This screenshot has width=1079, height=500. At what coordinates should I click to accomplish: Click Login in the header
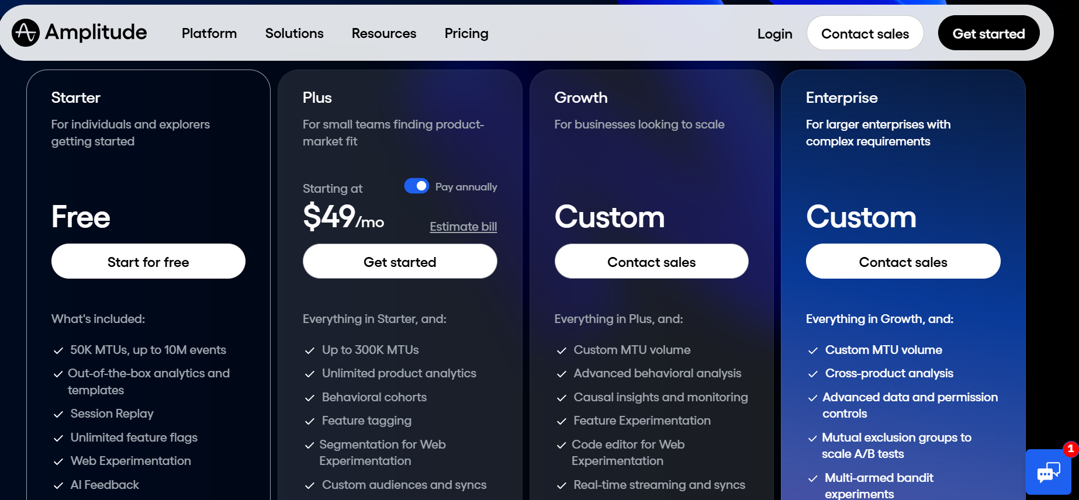click(774, 33)
